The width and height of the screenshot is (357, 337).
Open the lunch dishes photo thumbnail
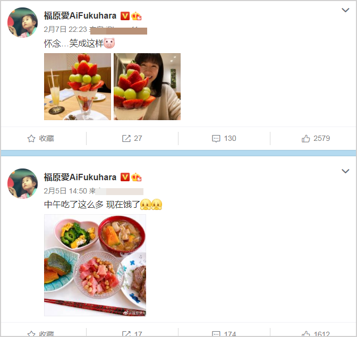tap(95, 265)
